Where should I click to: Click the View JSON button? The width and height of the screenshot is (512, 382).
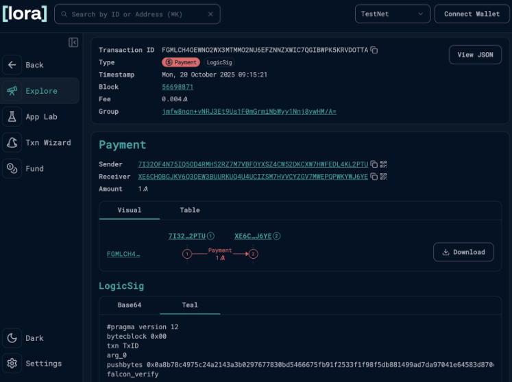(x=475, y=55)
